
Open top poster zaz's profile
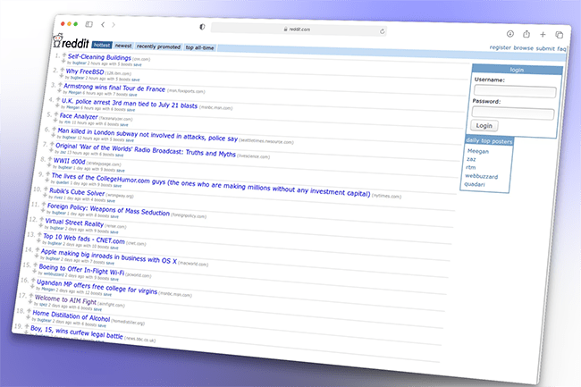click(471, 159)
